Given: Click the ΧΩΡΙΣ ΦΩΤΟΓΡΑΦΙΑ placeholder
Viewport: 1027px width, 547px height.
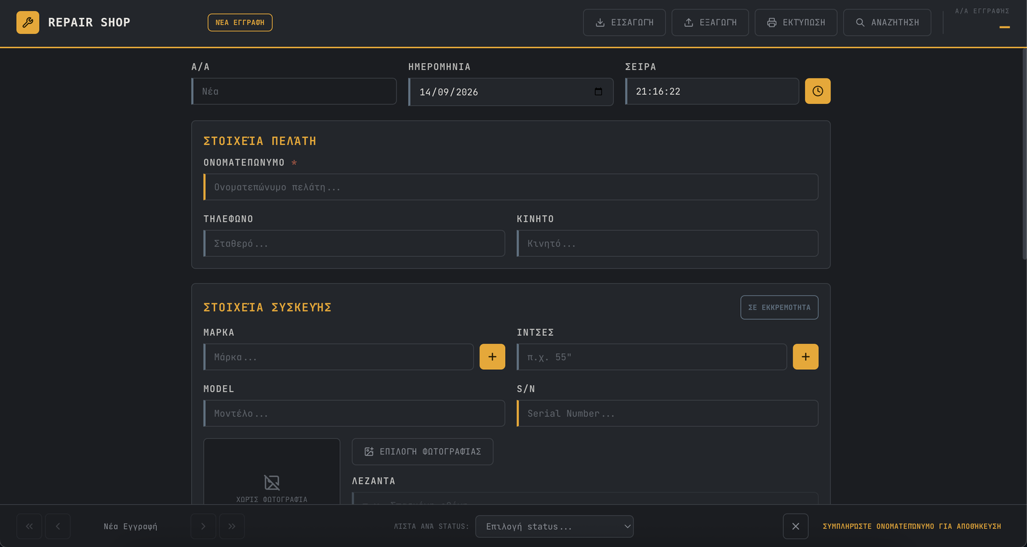Looking at the screenshot, I should 272,472.
